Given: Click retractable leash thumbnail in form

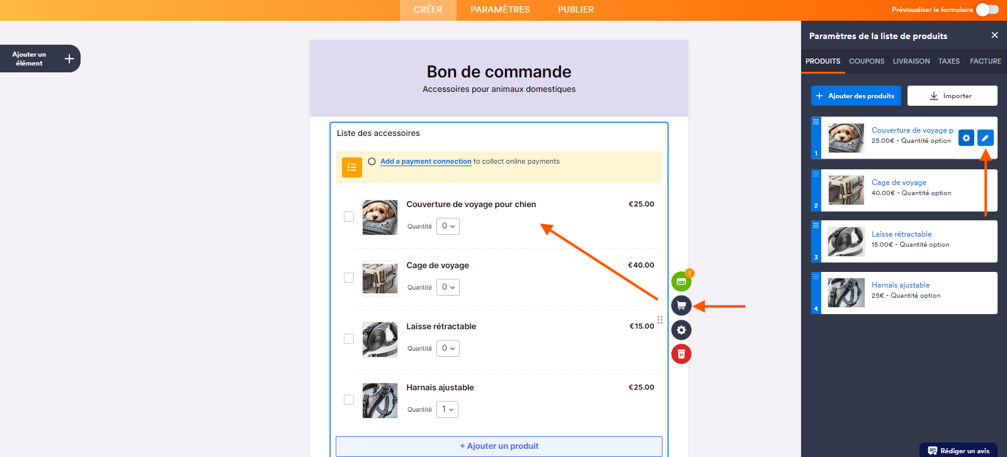Looking at the screenshot, I should point(380,339).
